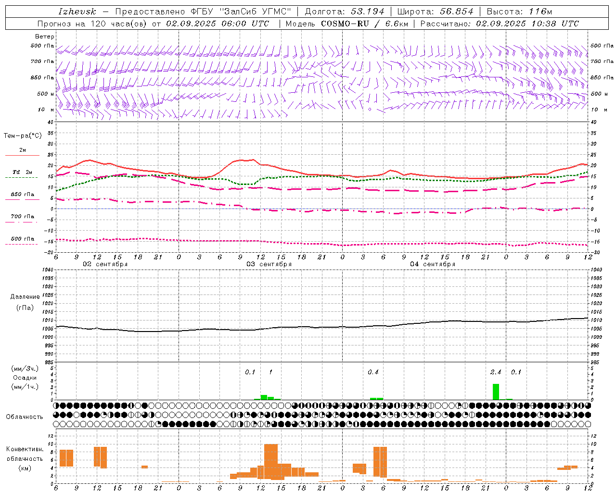Click the Облачность cloud cover label
Viewport: 616px width, 492px height.
pyautogui.click(x=25, y=417)
